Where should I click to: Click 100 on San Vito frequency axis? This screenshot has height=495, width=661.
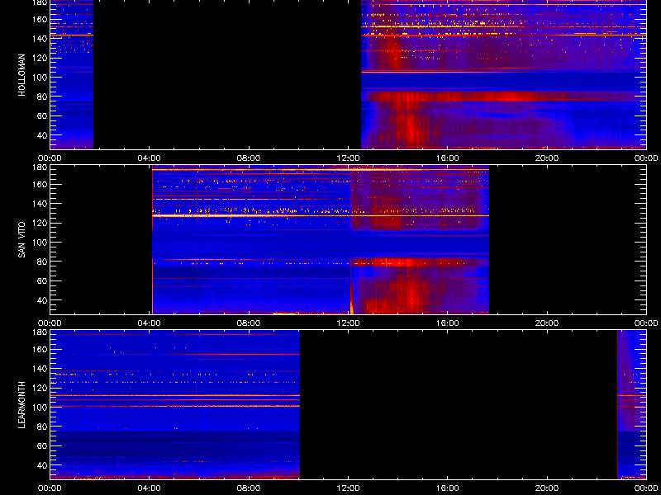[39, 243]
